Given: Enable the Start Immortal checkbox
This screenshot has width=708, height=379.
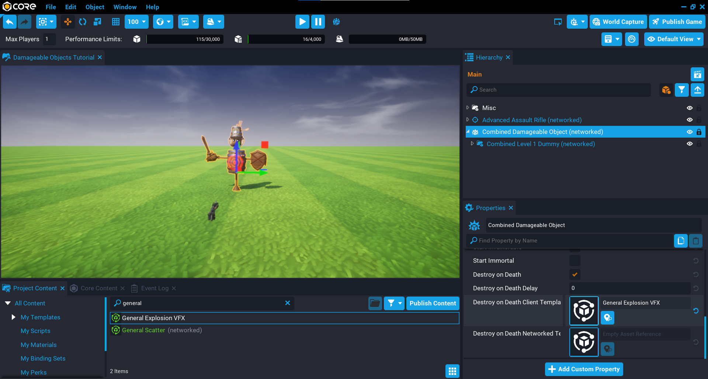Looking at the screenshot, I should 575,261.
